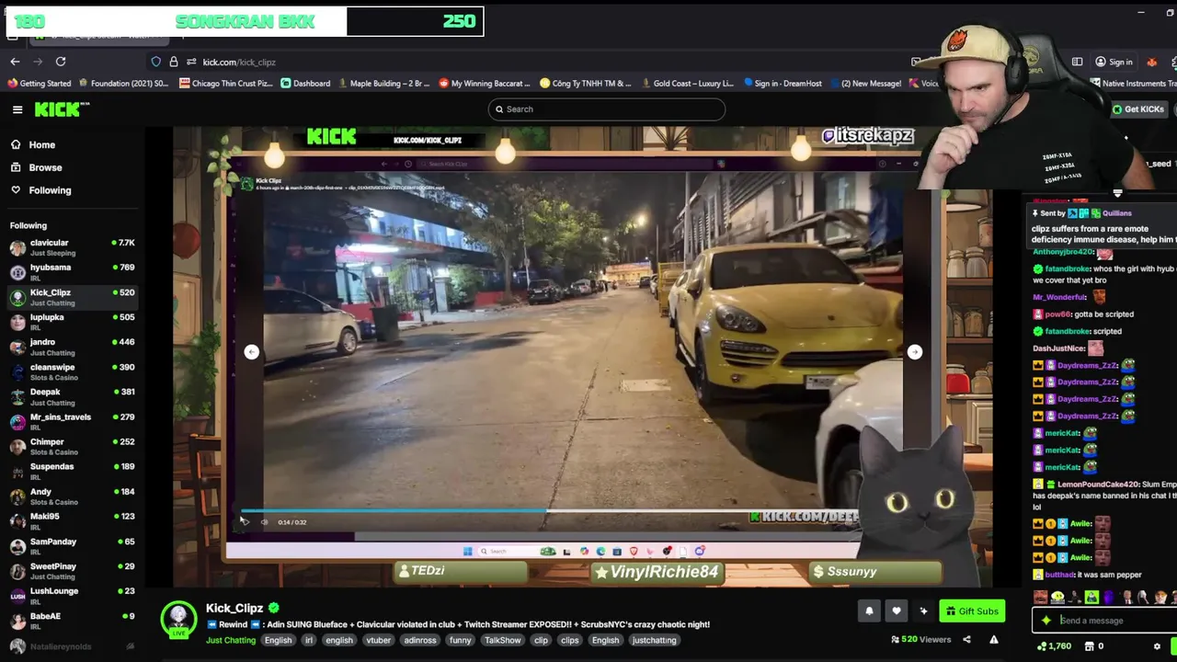The height and width of the screenshot is (662, 1177).
Task: Open Suspendas channel in Following list
Action: (72, 471)
